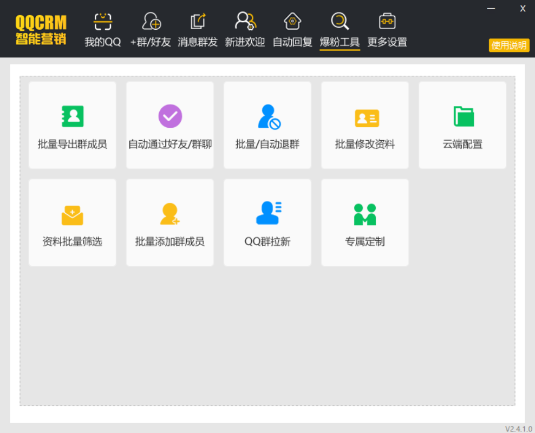Click the yellow ID card 批量修改资料 icon
535x433 pixels.
tap(367, 119)
